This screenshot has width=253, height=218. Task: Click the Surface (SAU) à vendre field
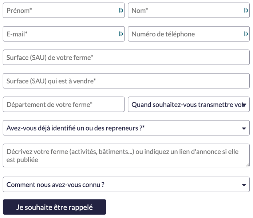pyautogui.click(x=126, y=81)
